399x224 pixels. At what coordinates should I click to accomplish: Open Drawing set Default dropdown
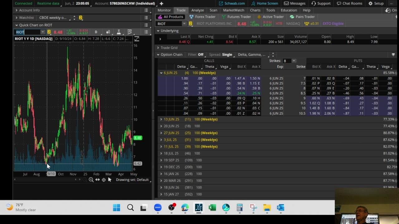tap(133, 180)
